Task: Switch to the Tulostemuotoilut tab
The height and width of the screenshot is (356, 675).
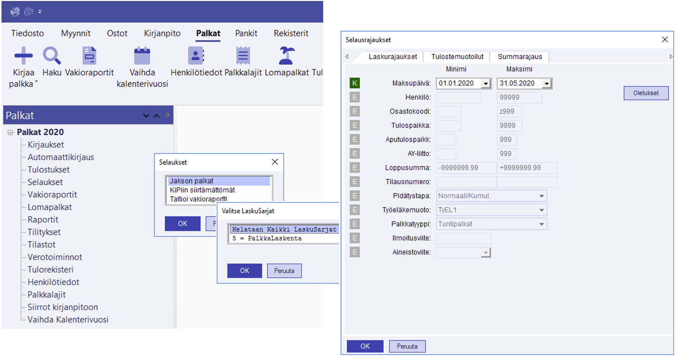Action: click(x=457, y=56)
